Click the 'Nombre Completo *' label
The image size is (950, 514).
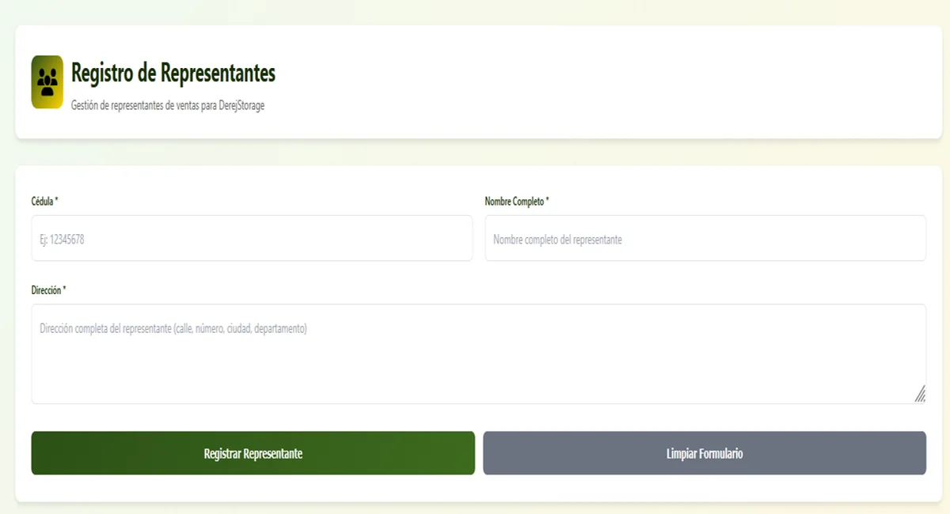coord(517,202)
